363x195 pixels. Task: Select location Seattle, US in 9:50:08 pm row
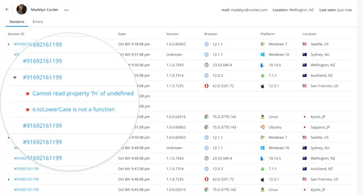click(x=319, y=137)
